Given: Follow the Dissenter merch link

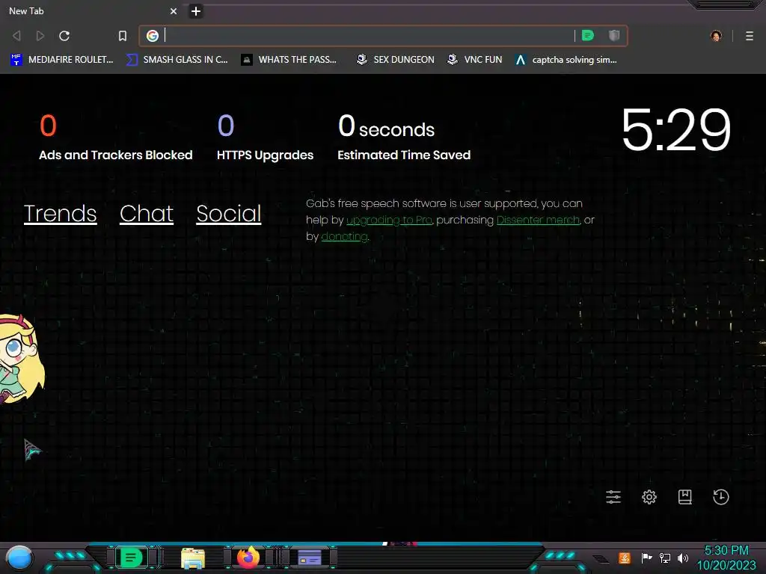Looking at the screenshot, I should 538,220.
